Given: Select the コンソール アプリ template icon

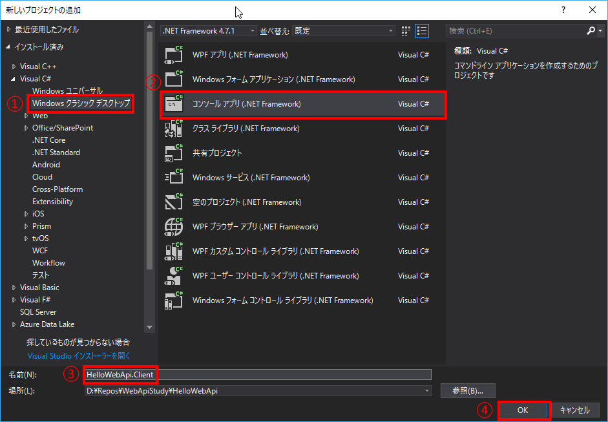Looking at the screenshot, I should pyautogui.click(x=173, y=104).
